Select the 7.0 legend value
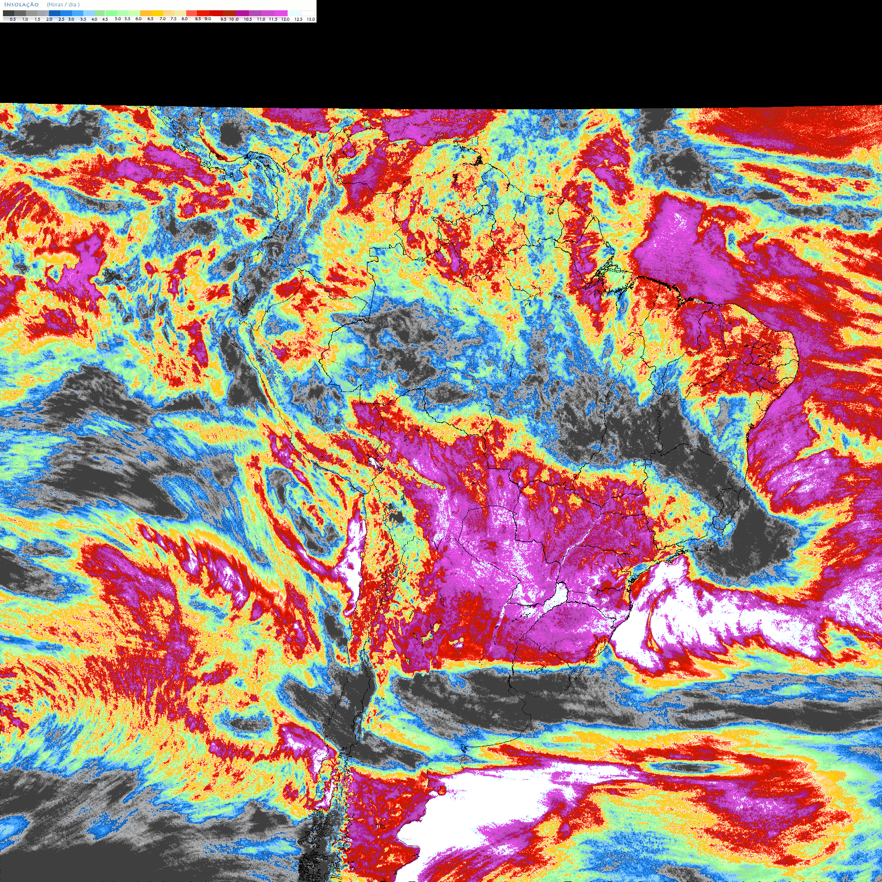This screenshot has width=882, height=882. 163,19
